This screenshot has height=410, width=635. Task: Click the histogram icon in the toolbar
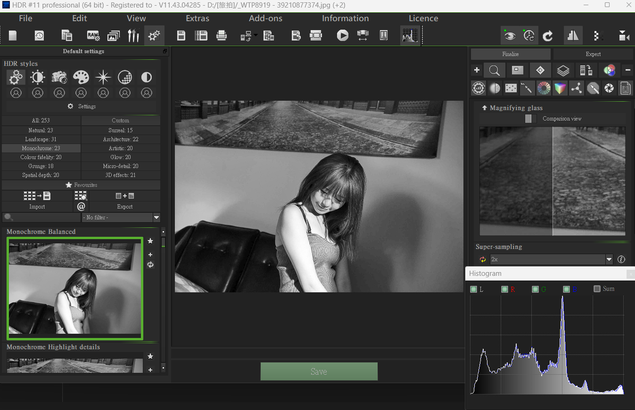tap(409, 35)
